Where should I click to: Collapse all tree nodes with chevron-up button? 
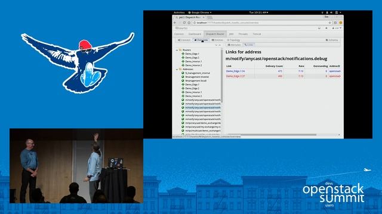[220, 45]
